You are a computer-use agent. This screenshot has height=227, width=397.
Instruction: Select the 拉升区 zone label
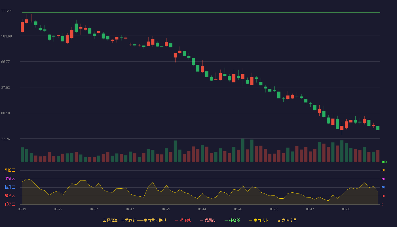10,187
